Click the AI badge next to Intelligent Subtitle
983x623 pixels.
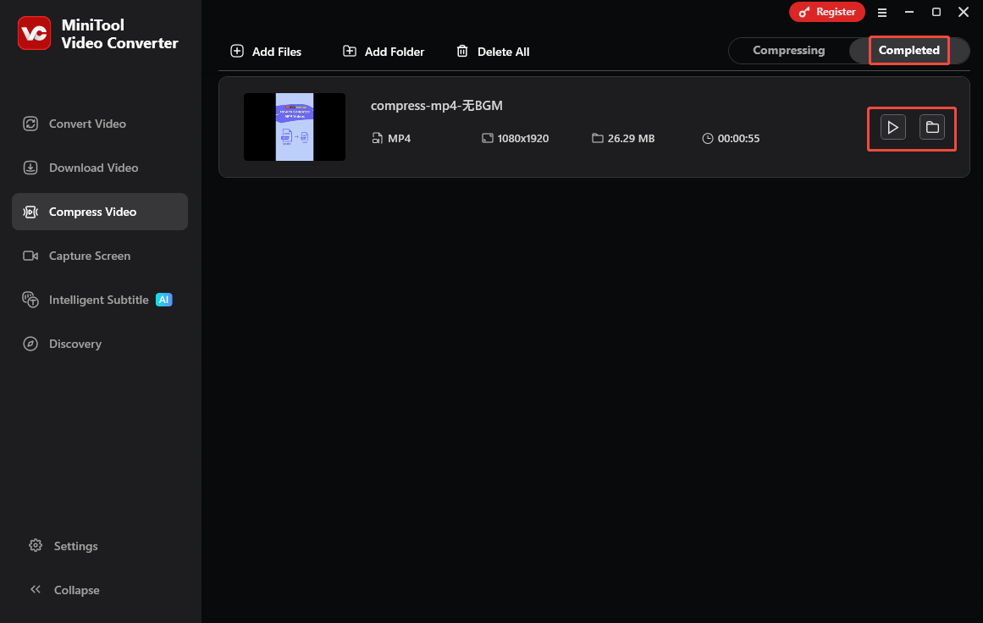(x=163, y=299)
